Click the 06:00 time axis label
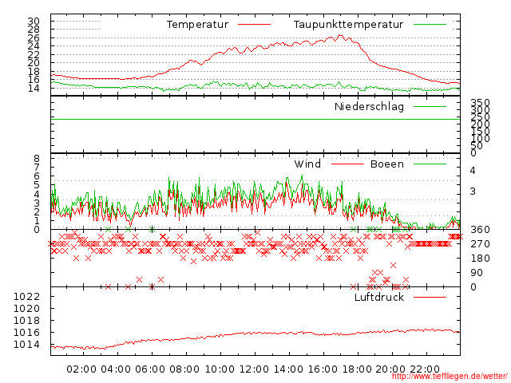Image resolution: width=511 pixels, height=383 pixels. [x=150, y=369]
